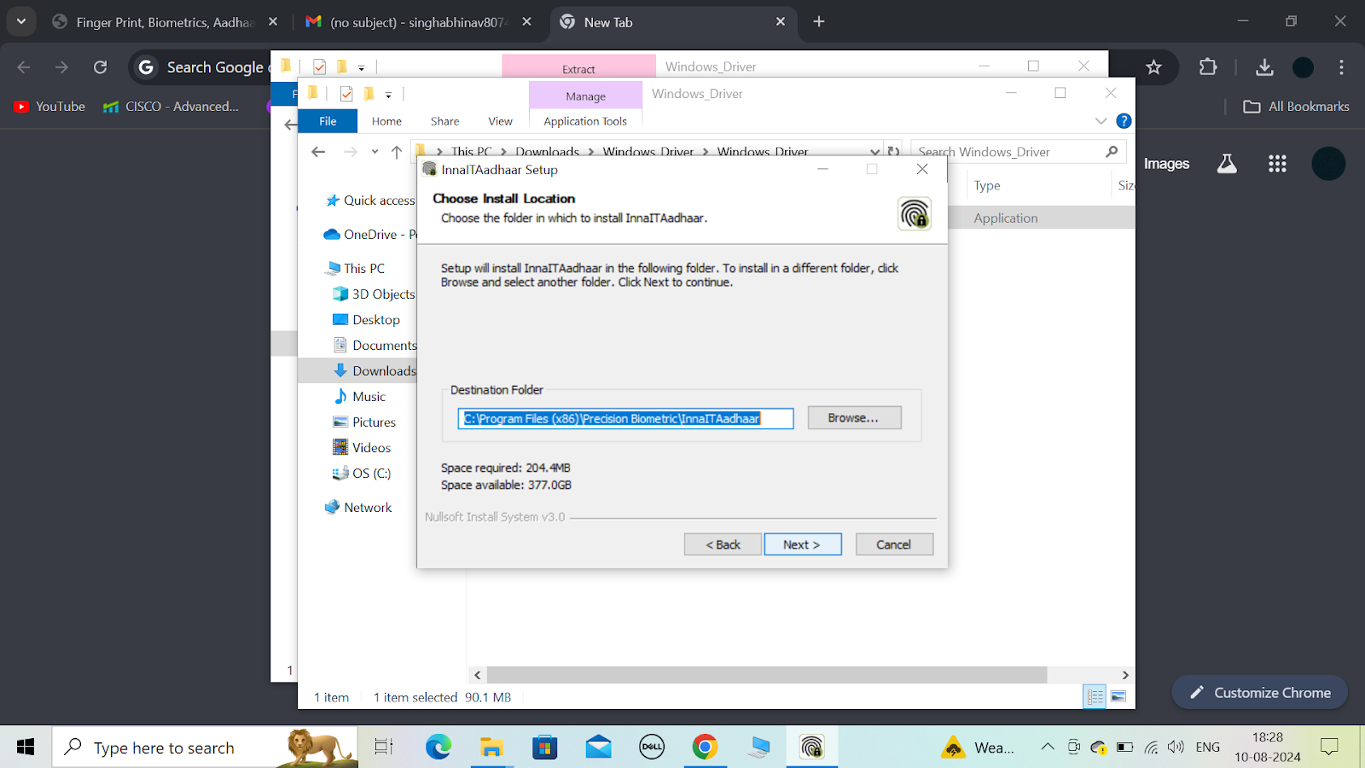Click Explorer forward navigation arrow
Screen dimensions: 1365x768
(x=351, y=152)
